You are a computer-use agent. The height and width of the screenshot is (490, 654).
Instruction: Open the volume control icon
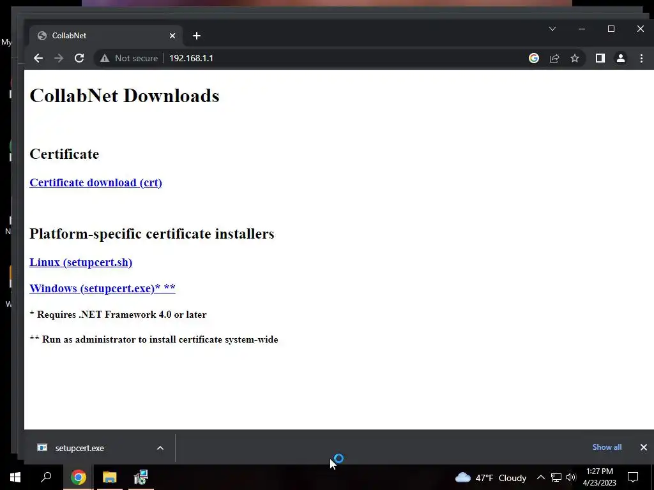point(571,477)
